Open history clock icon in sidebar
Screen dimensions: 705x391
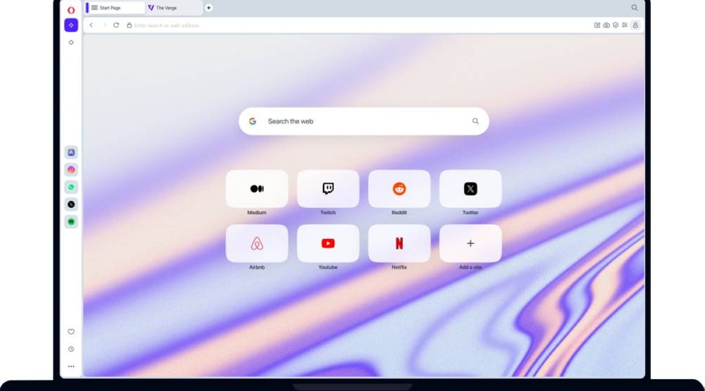[71, 349]
